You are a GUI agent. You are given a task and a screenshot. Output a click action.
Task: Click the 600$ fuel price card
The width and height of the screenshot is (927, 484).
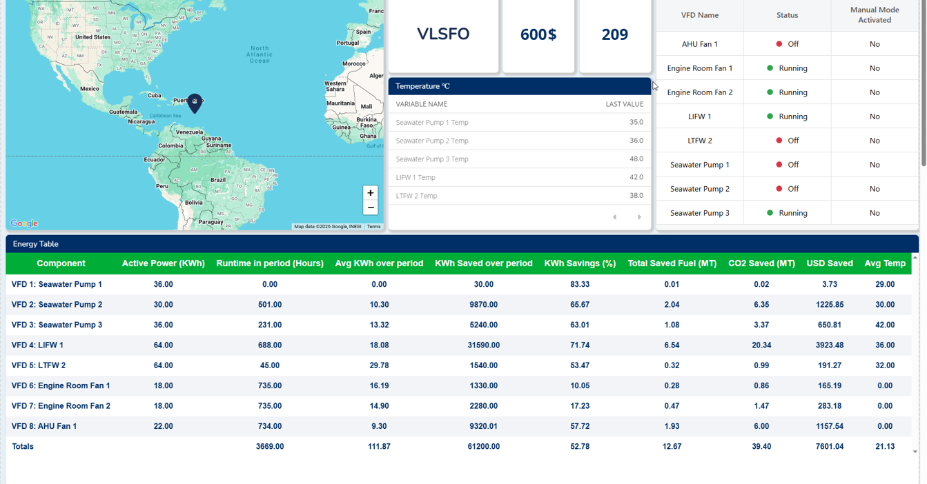[x=538, y=34]
